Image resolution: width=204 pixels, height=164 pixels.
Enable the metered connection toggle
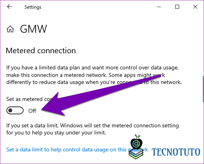point(15,110)
